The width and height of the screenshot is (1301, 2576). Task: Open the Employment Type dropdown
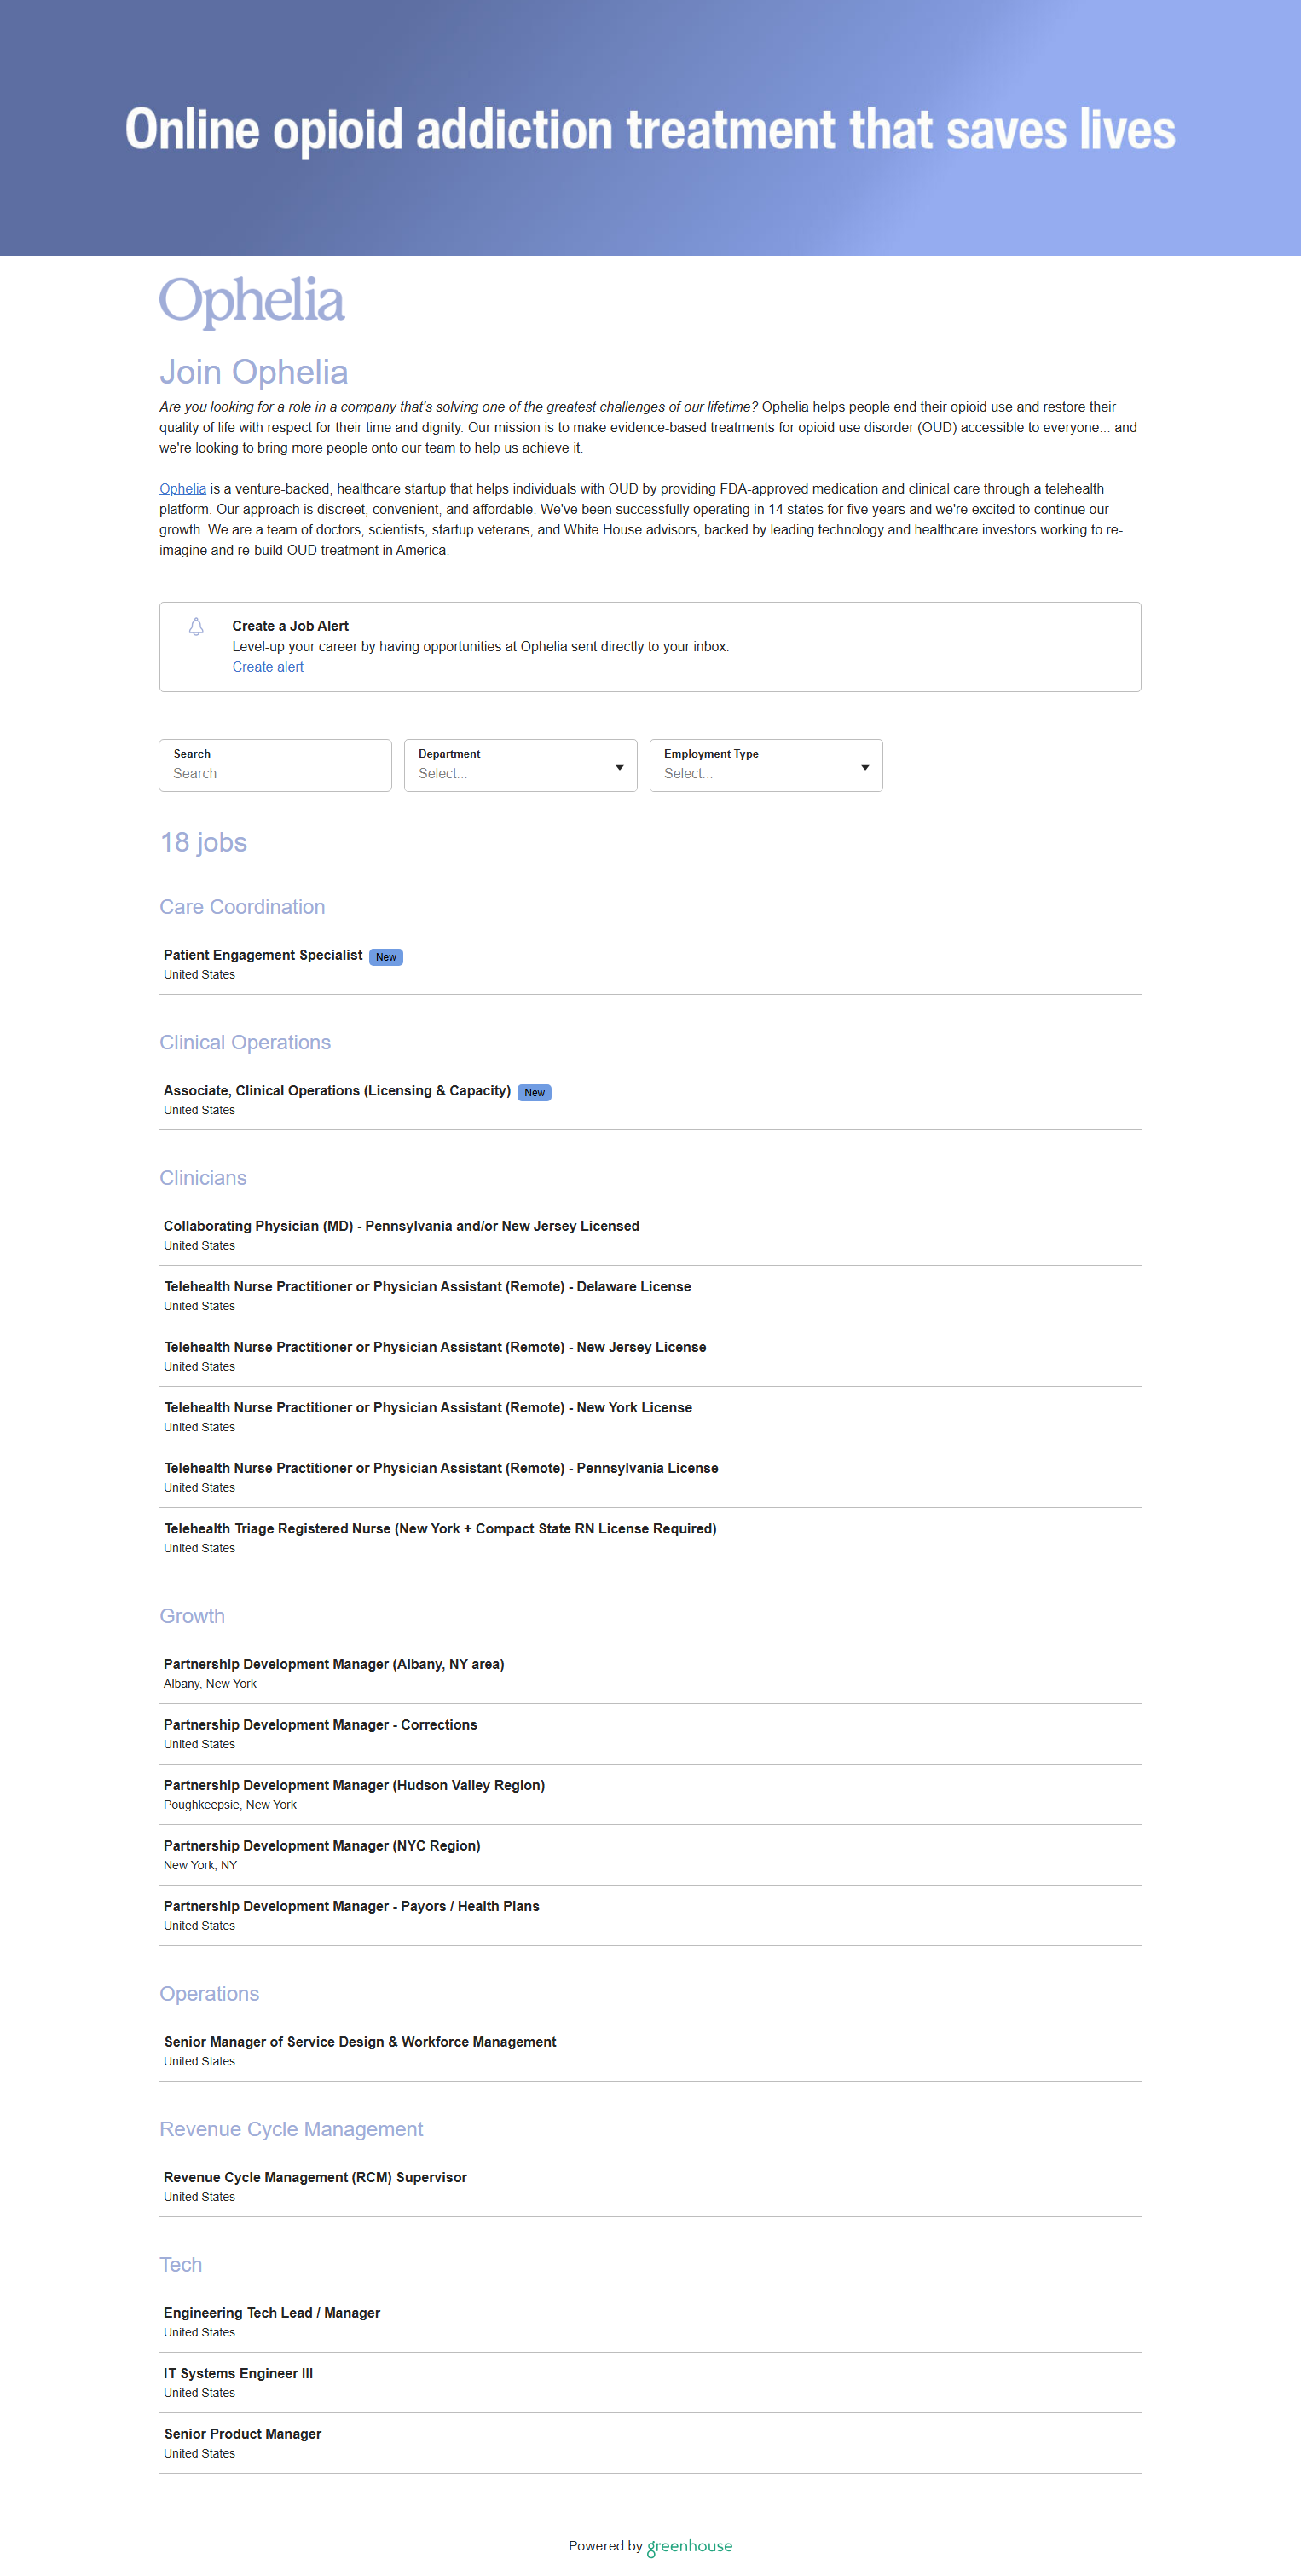pos(766,765)
